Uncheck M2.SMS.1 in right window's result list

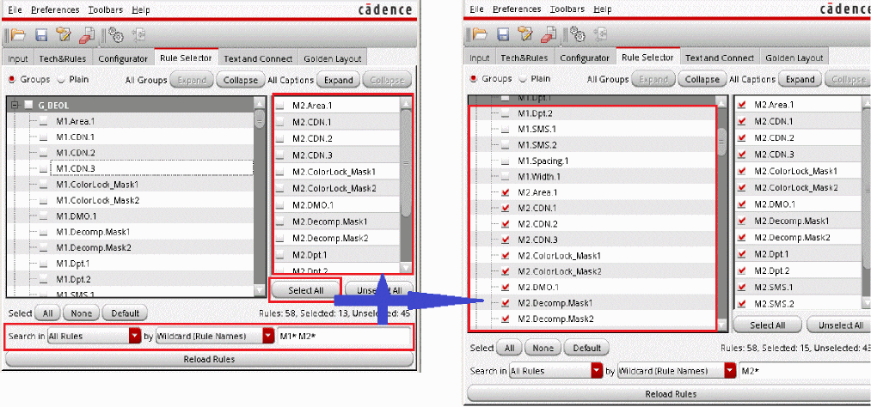742,288
